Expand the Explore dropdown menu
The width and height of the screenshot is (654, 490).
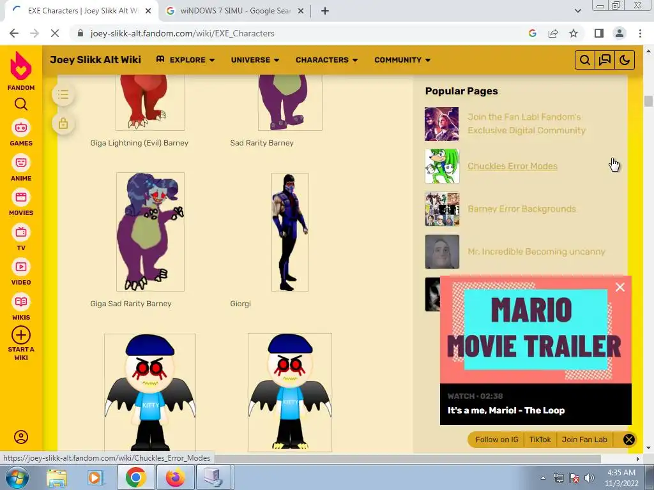pyautogui.click(x=186, y=60)
